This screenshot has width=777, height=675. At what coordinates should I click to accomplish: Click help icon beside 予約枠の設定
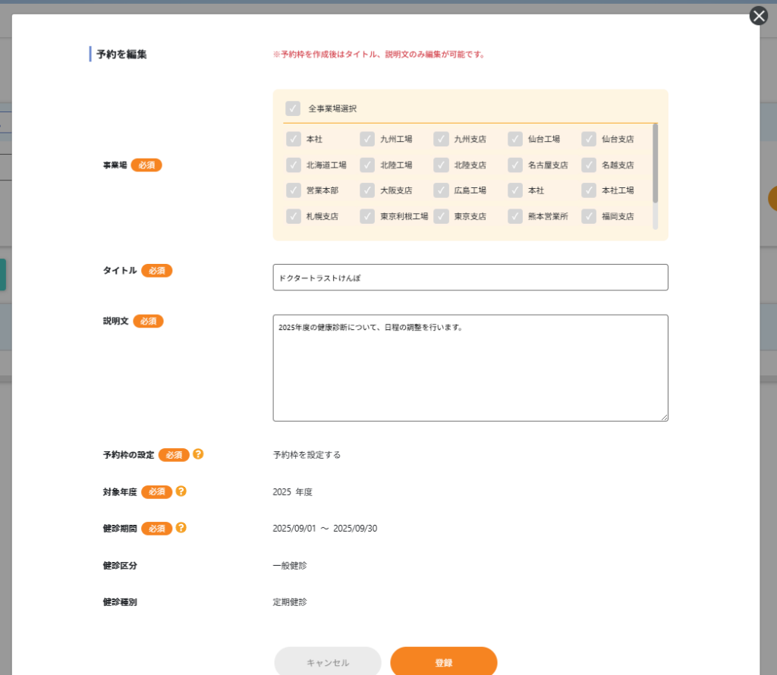pyautogui.click(x=198, y=454)
